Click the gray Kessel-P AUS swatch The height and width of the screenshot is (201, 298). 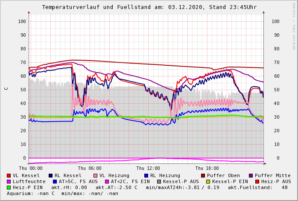159,182
